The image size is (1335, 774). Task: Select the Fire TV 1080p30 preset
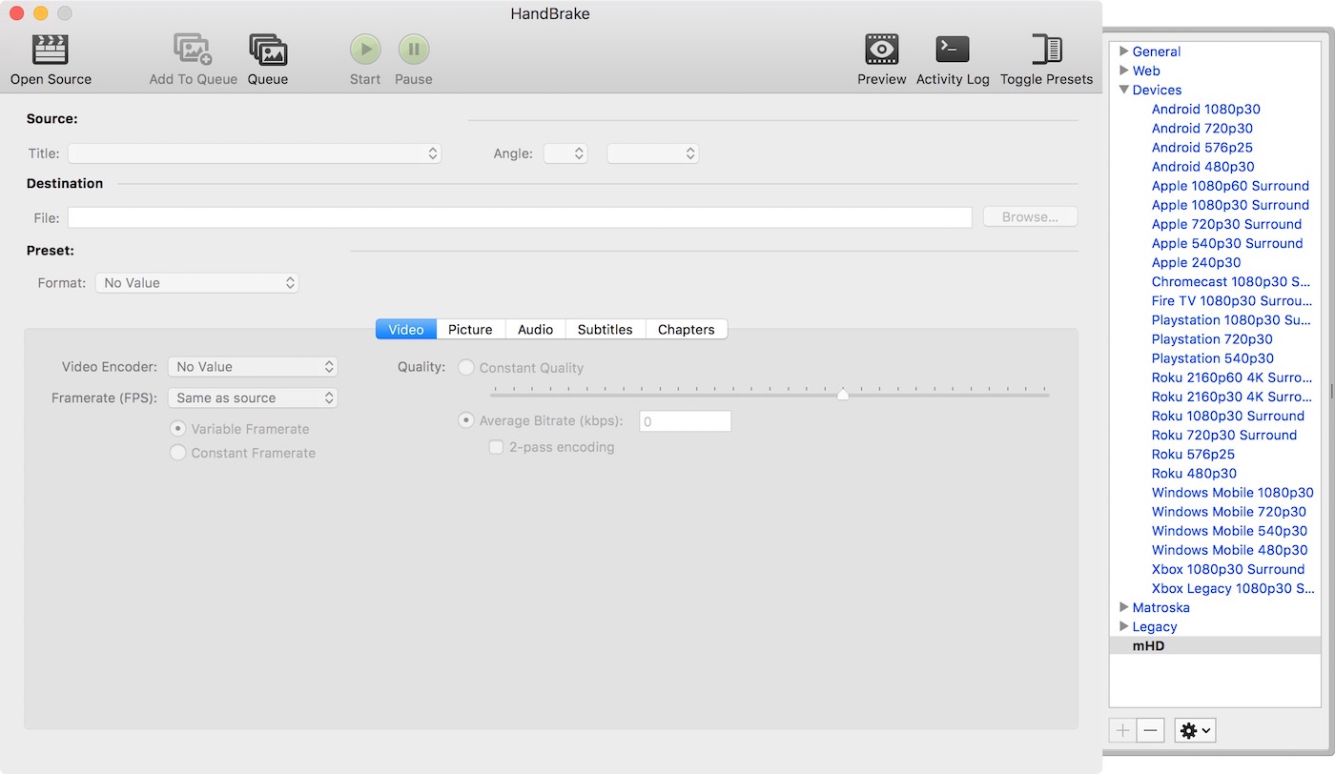pyautogui.click(x=1231, y=300)
